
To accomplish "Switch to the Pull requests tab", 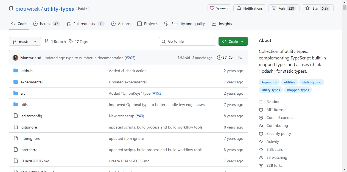I will coord(85,24).
